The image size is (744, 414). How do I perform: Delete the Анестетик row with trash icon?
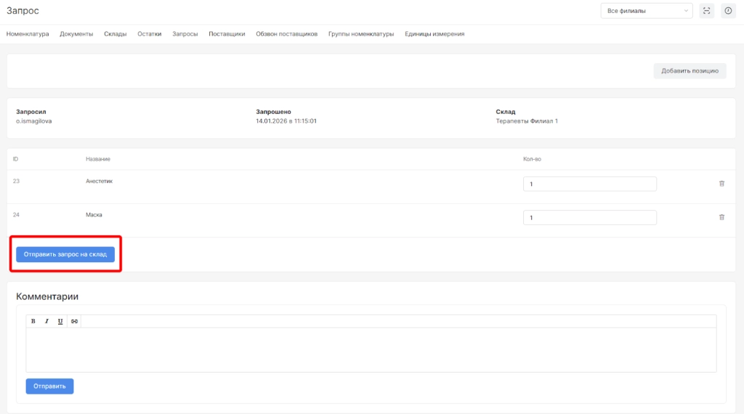point(721,184)
